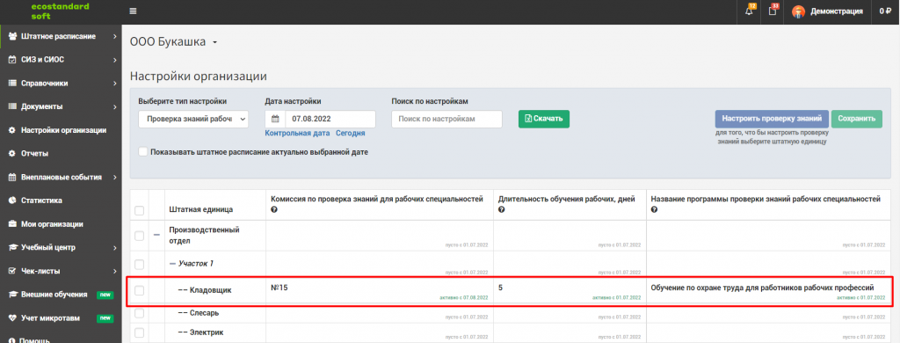Viewport: 900px width, 343px height.
Task: Click the calendar icon in date field
Action: 275,120
